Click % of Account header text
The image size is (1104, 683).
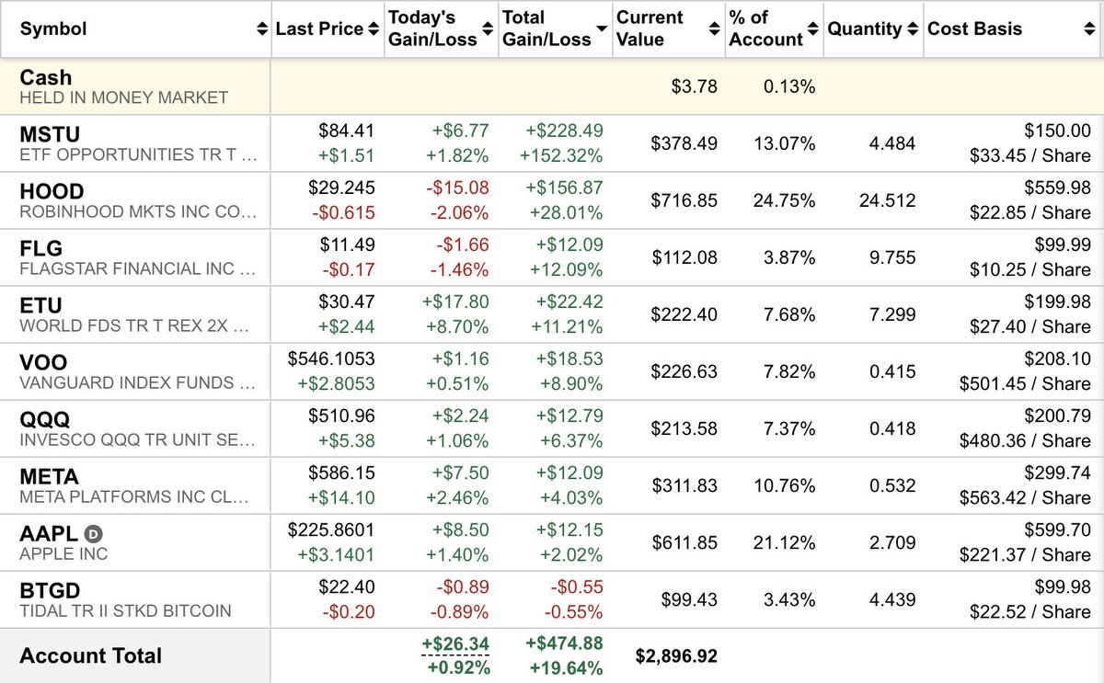coord(765,28)
